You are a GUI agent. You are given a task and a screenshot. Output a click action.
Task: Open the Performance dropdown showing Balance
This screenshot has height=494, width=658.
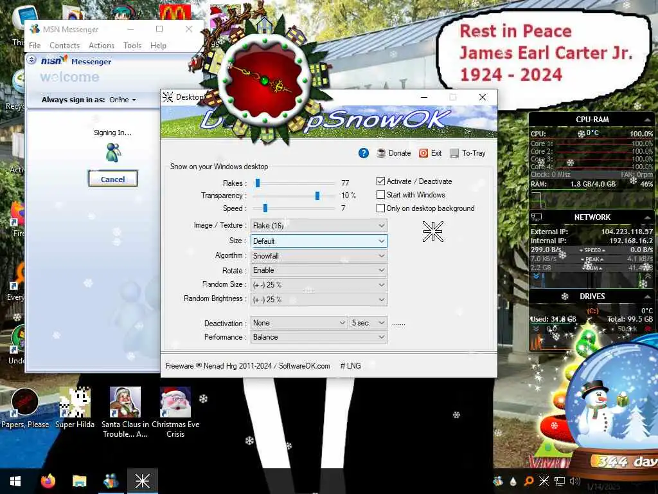click(319, 337)
